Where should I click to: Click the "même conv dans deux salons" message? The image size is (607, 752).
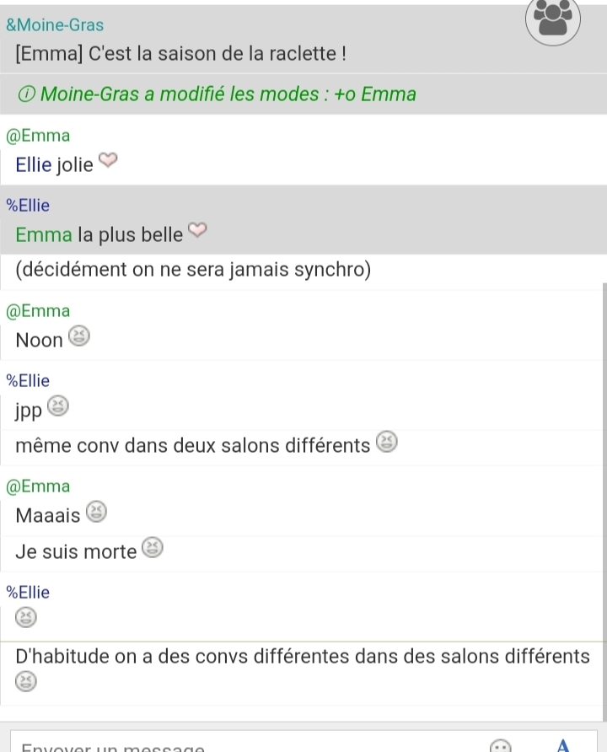tap(192, 445)
